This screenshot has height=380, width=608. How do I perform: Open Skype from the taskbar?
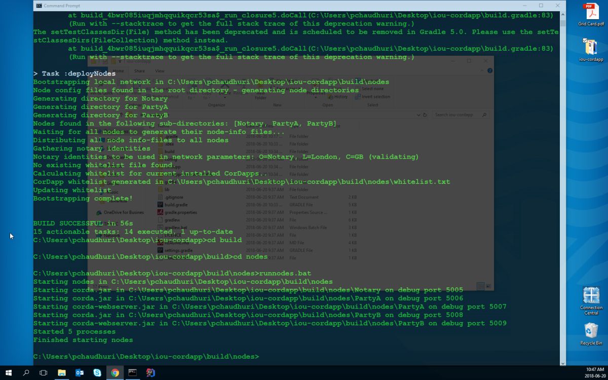tap(97, 372)
